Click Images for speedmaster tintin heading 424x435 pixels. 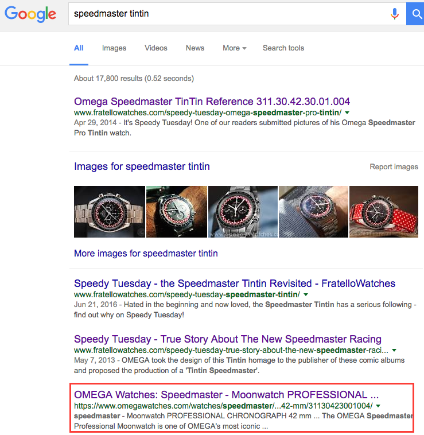point(142,167)
